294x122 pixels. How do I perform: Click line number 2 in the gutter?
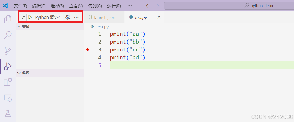click(x=100, y=42)
